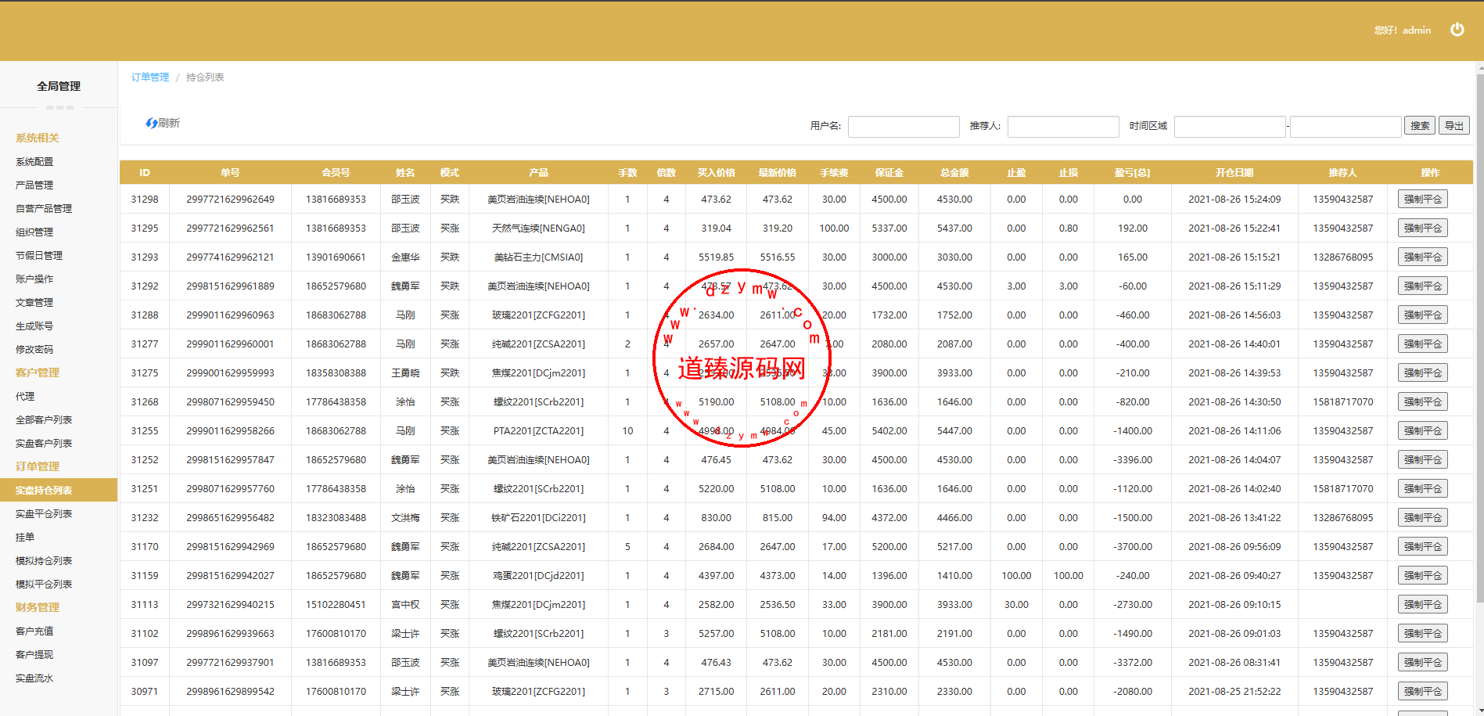Open 节假日管理 menu item
Viewport: 1484px width, 716px height.
pyautogui.click(x=39, y=256)
